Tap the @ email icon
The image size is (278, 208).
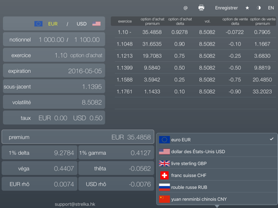click(185, 8)
